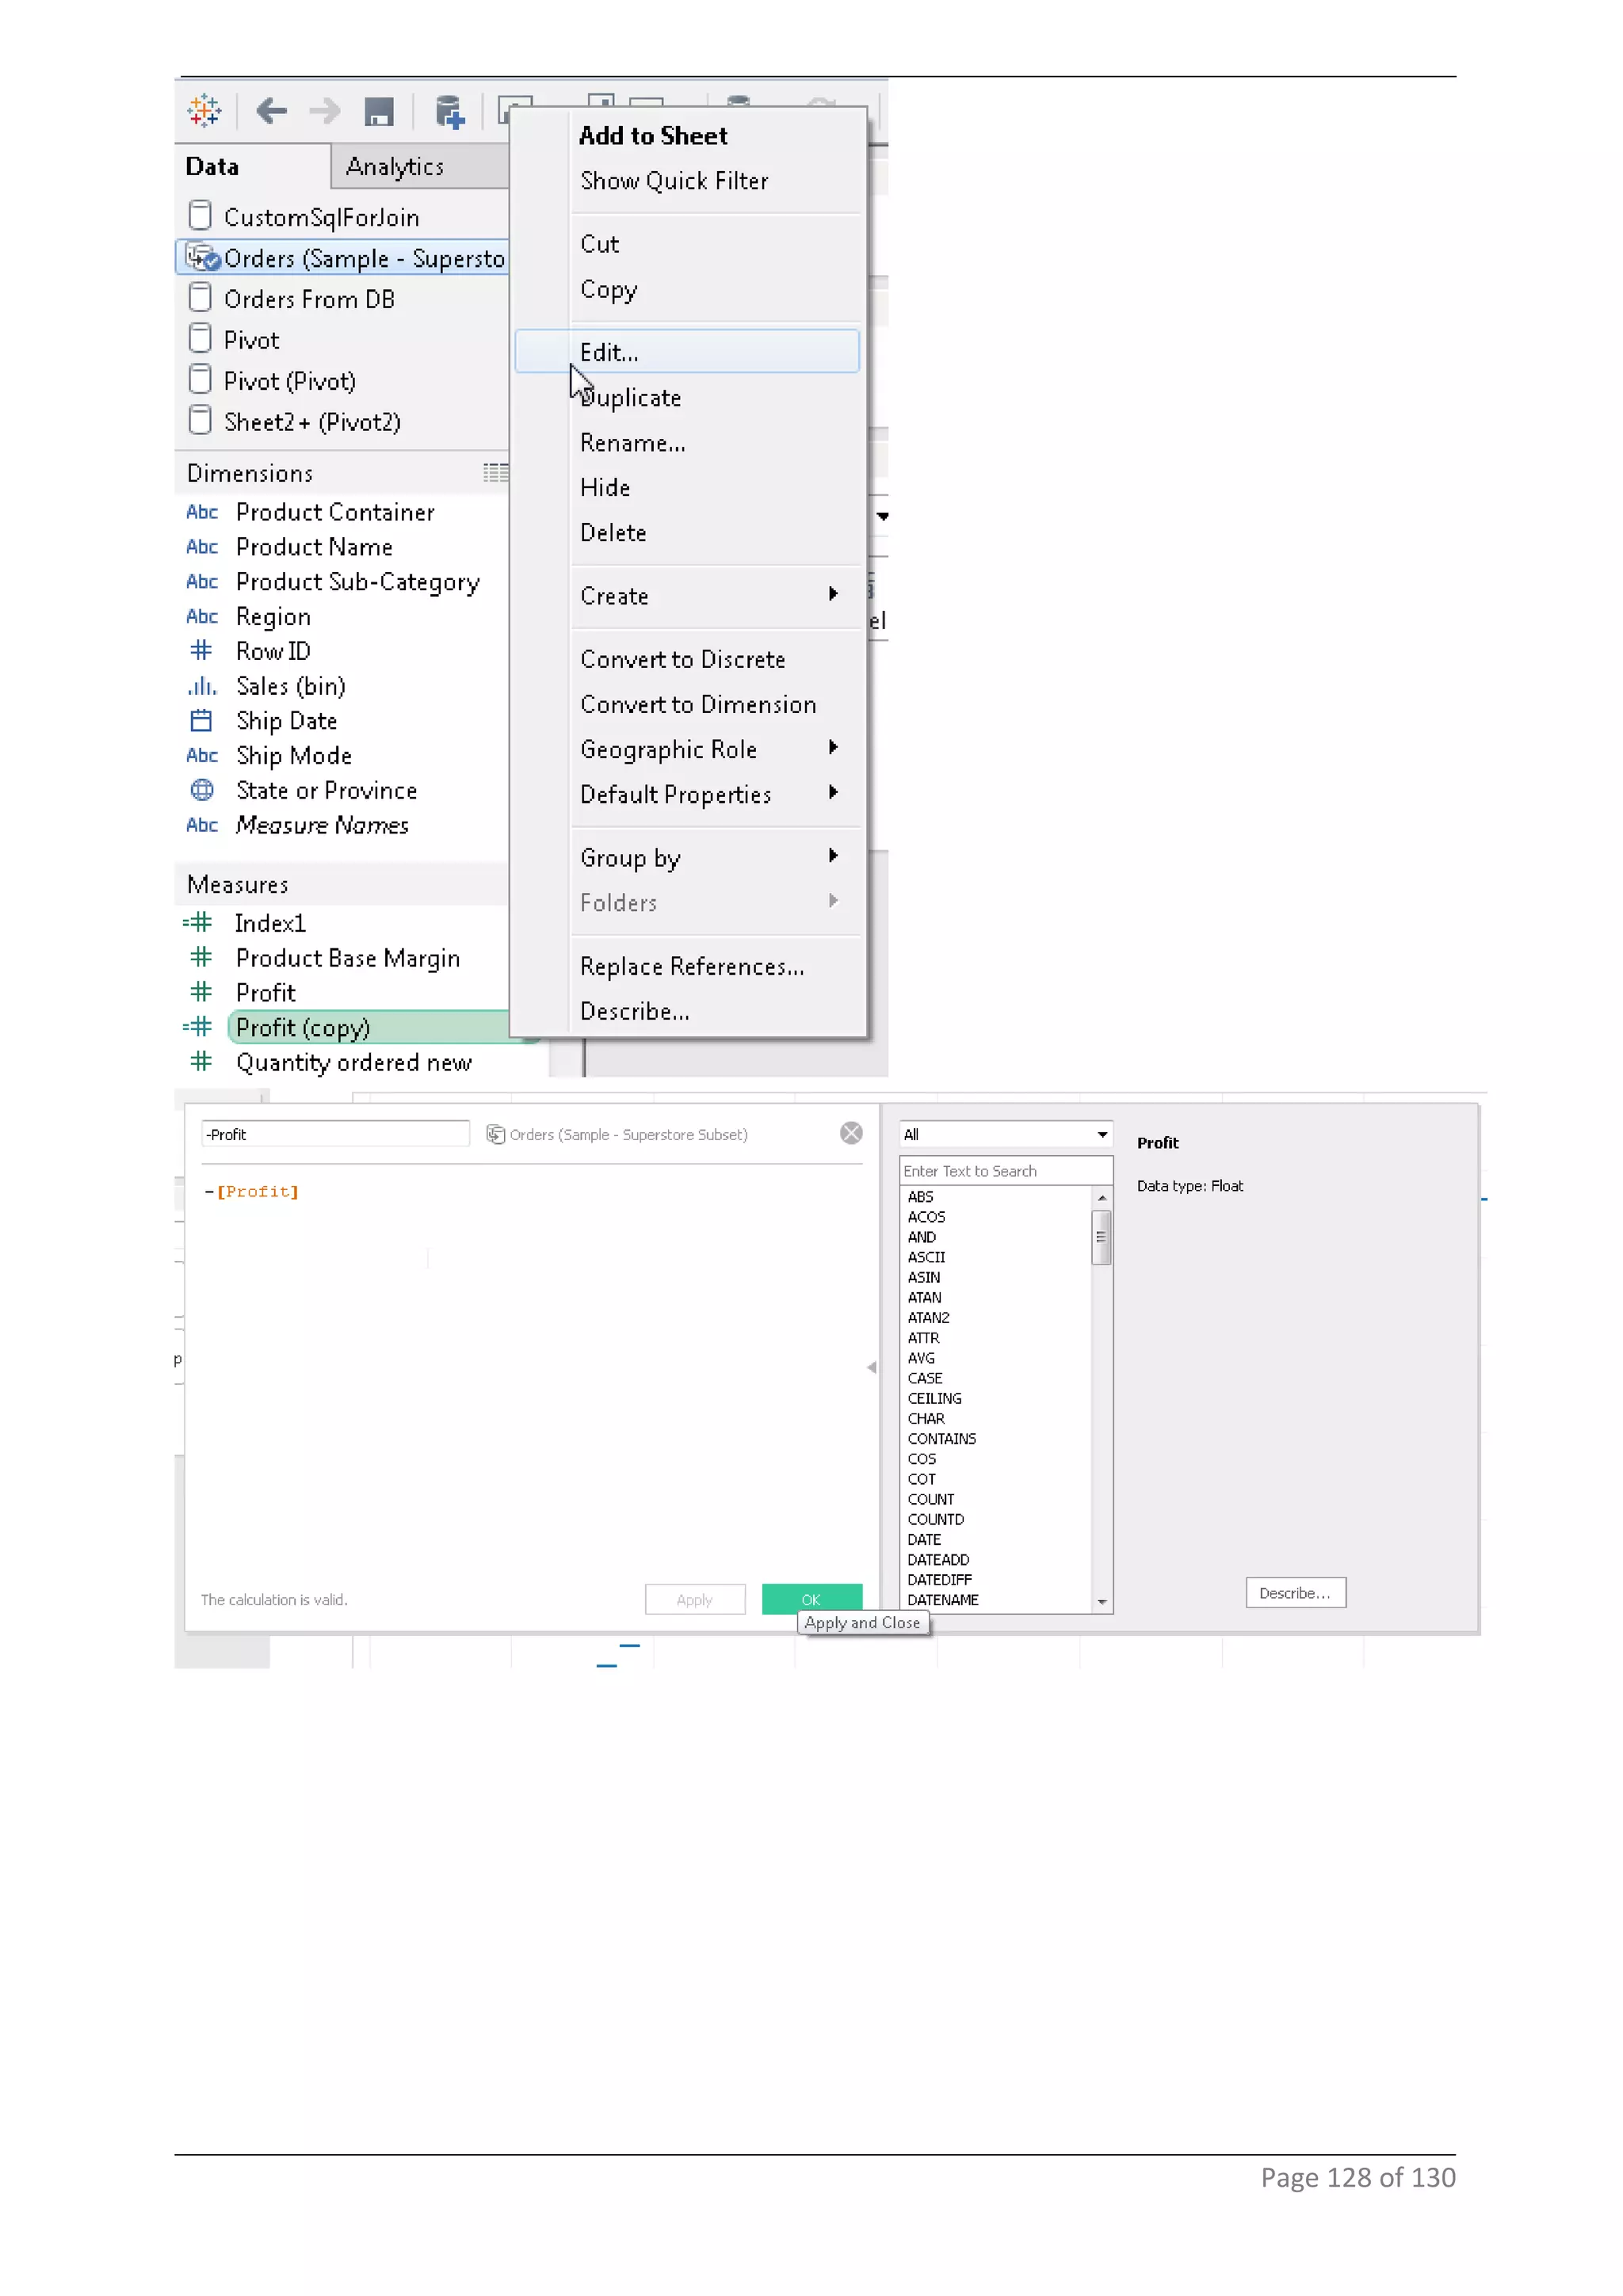
Task: Click the Dimensions view-as-list icon
Action: [x=495, y=473]
